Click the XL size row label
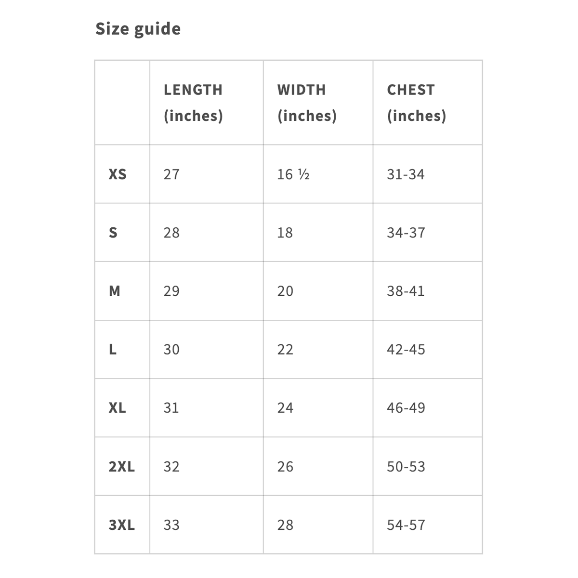Screen dimensions: 578x578 click(x=118, y=408)
